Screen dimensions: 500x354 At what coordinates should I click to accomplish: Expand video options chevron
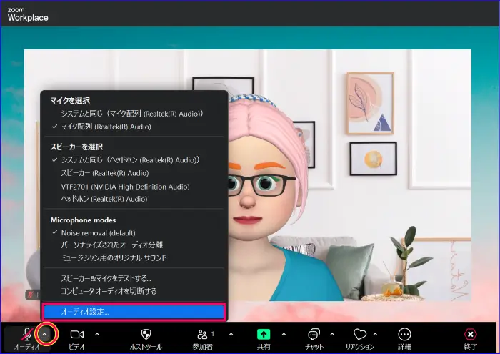click(97, 334)
